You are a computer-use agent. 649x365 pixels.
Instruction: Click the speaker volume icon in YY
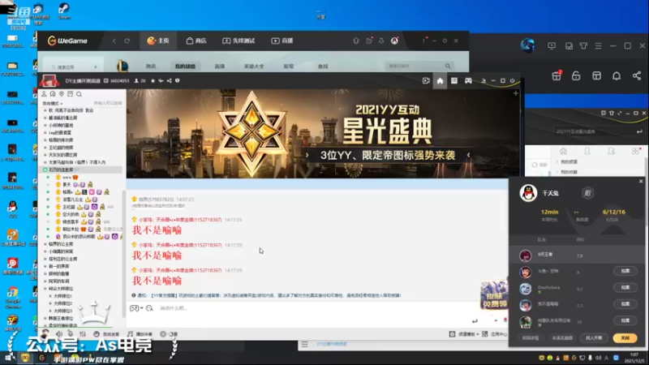click(59, 334)
